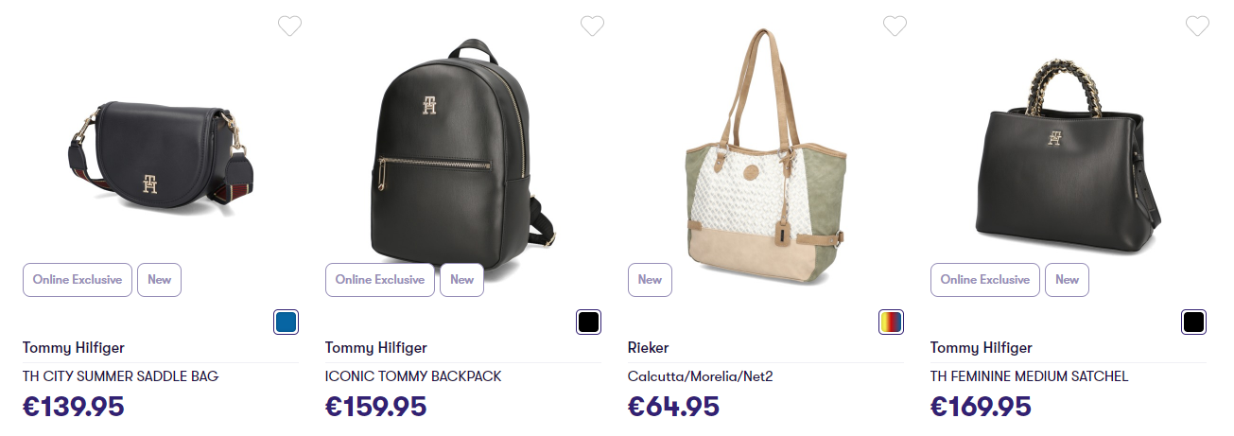Click Online Exclusive badge on saddle bag
This screenshot has width=1234, height=436.
click(78, 280)
